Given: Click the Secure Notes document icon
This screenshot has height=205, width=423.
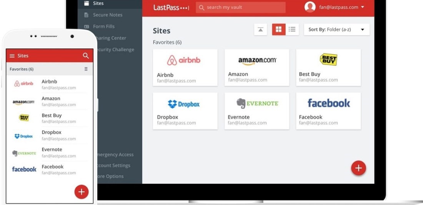Looking at the screenshot, I should (86, 15).
